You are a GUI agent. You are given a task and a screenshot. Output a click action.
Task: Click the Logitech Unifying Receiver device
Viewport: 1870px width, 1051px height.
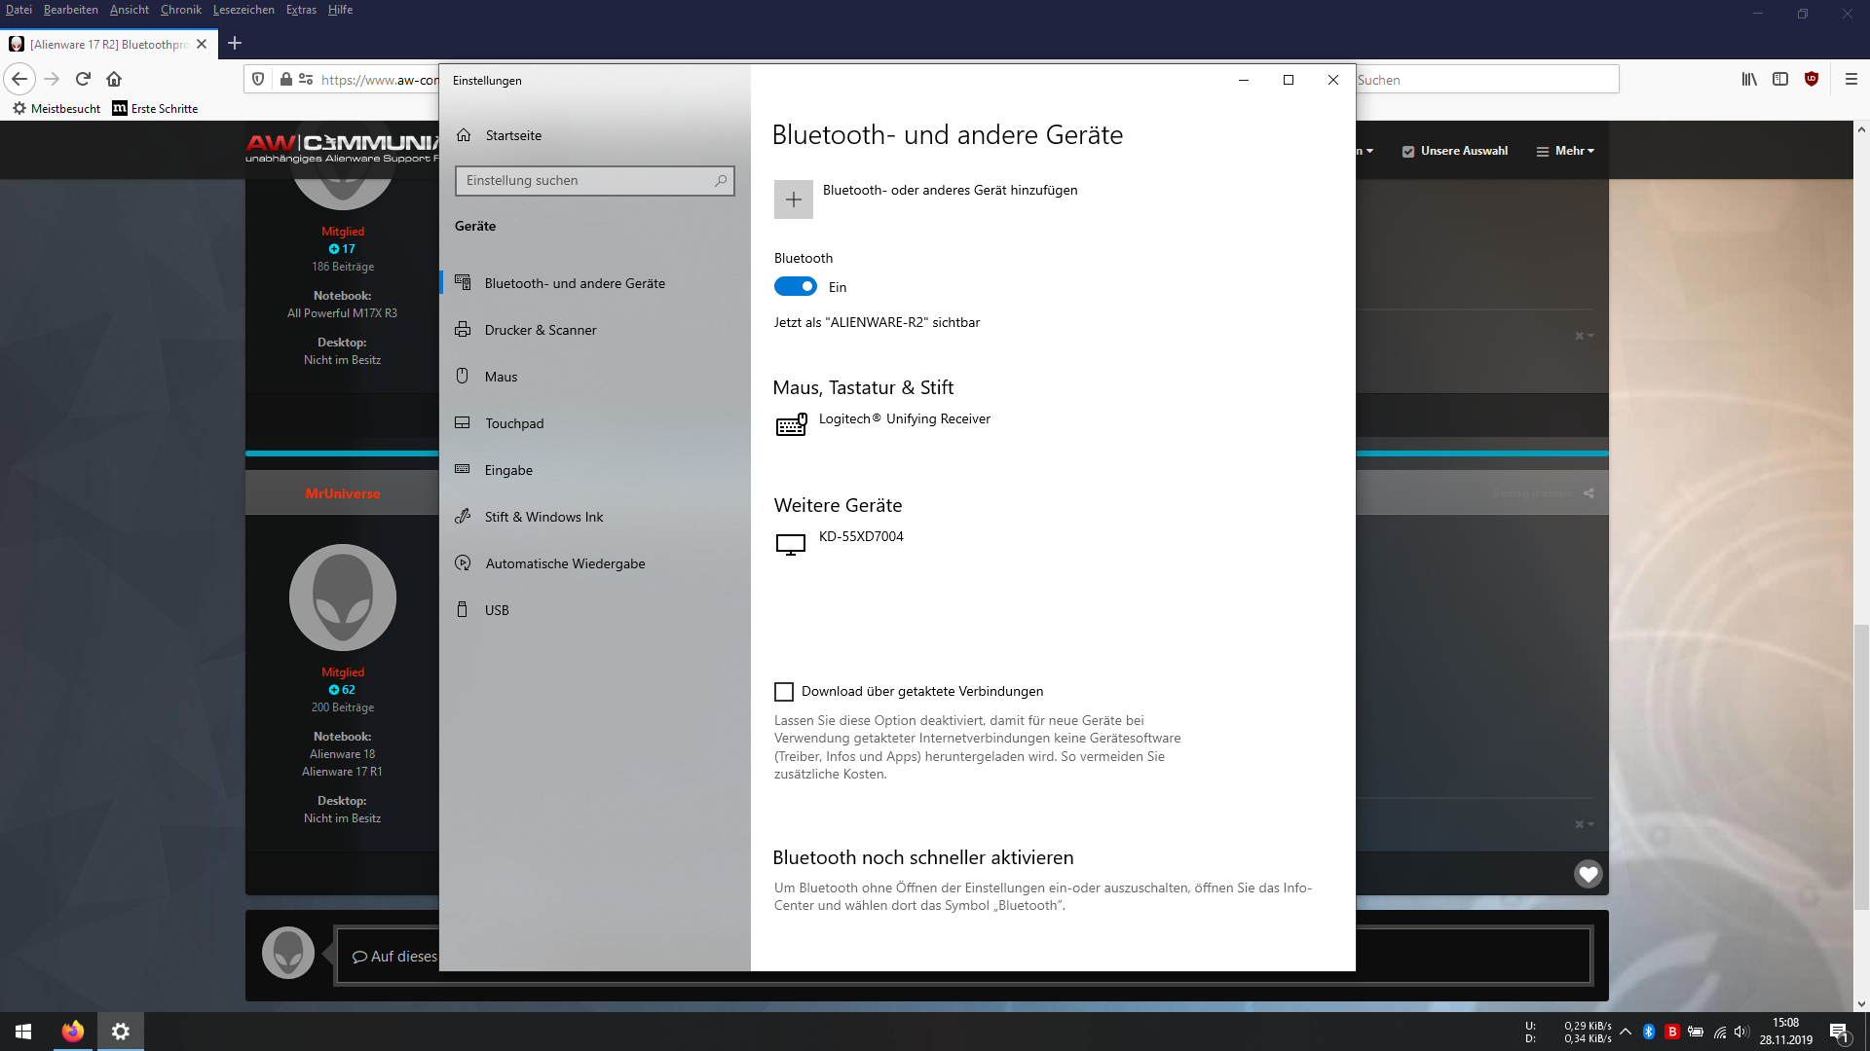(x=904, y=419)
